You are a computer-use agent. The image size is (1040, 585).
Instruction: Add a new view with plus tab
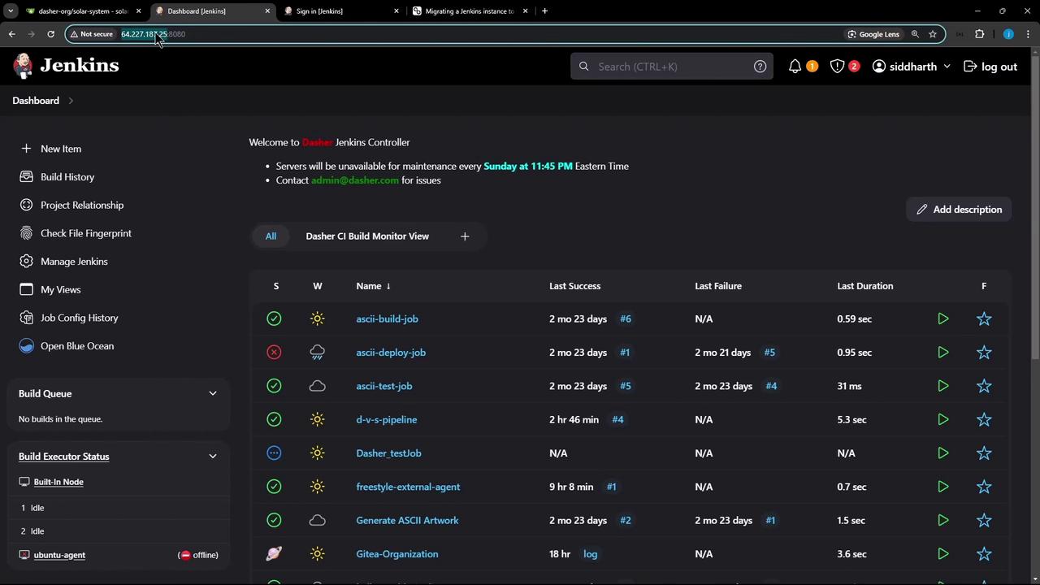[465, 236]
